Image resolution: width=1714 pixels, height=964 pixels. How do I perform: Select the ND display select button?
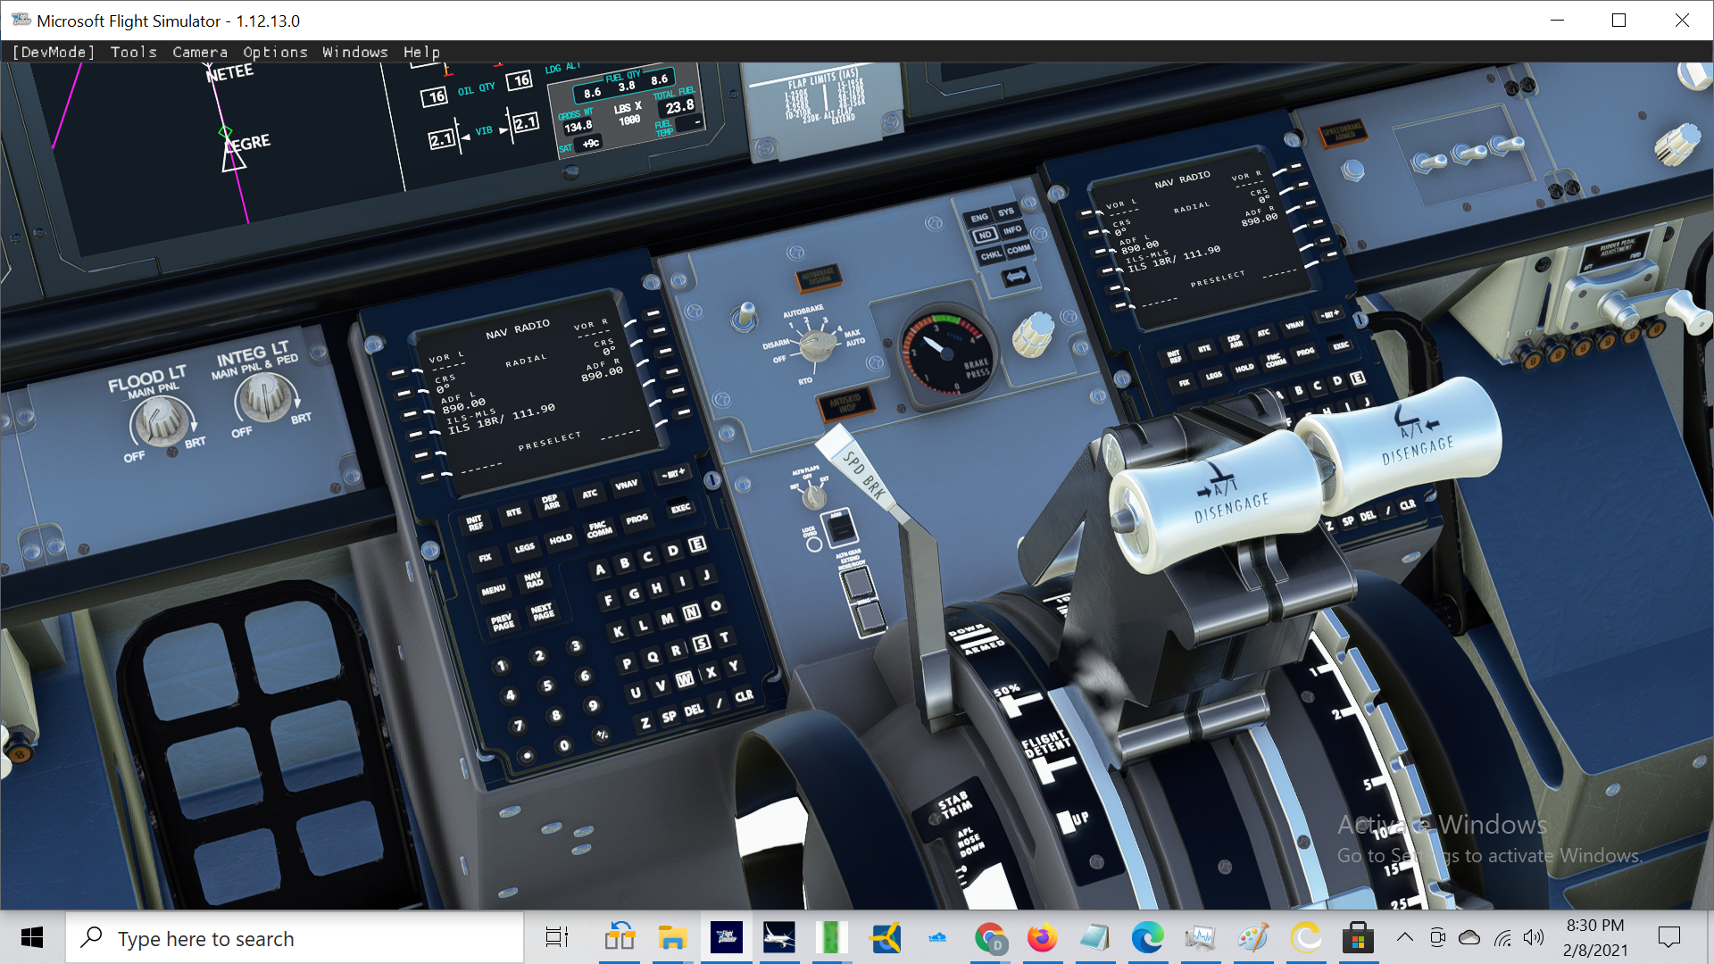click(984, 236)
